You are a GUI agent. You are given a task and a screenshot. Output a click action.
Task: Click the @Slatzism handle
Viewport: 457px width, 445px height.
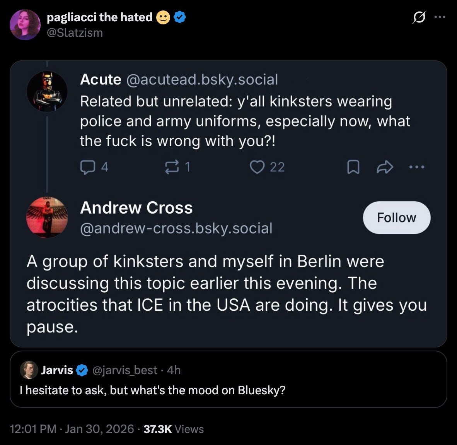point(75,33)
